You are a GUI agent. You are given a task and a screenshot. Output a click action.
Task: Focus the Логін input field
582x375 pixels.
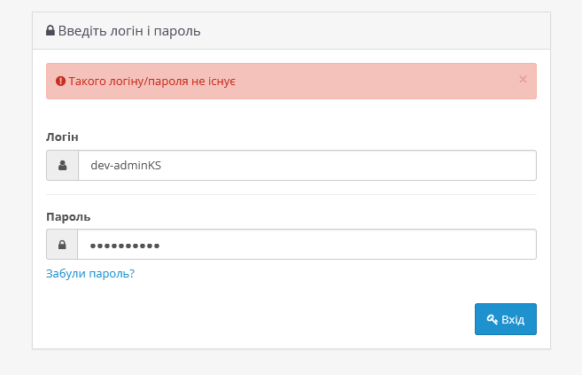pos(307,166)
